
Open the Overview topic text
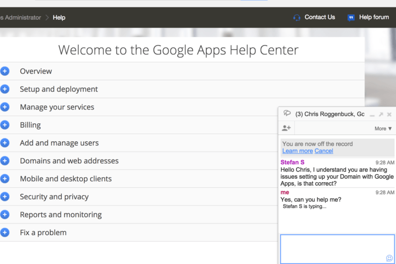coord(36,71)
